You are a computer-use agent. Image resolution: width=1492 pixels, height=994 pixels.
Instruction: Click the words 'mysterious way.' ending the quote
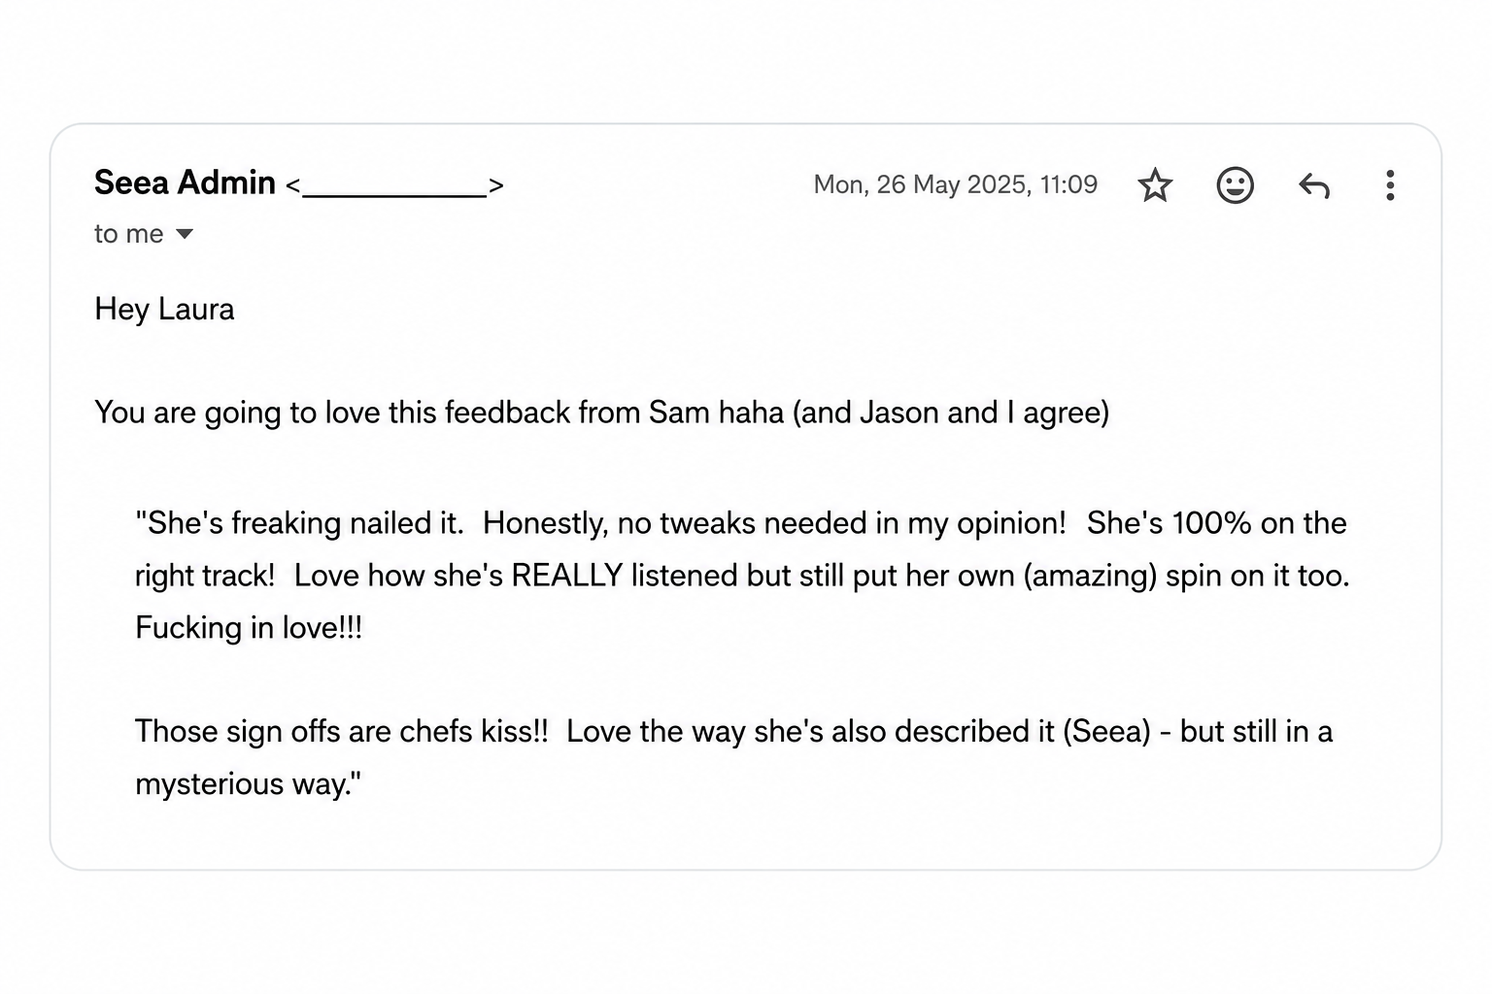point(248,783)
